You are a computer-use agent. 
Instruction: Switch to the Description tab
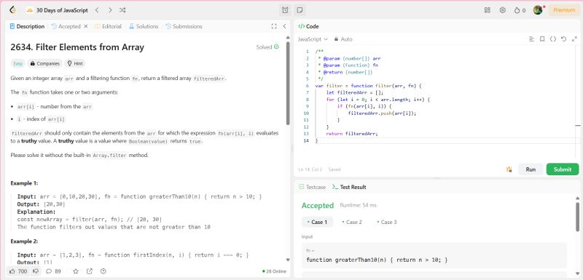[x=27, y=26]
